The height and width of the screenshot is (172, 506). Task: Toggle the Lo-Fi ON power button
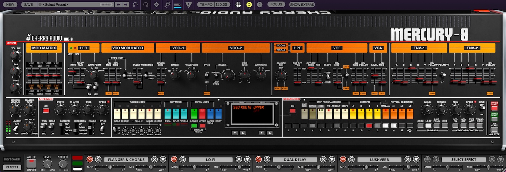(x=174, y=159)
